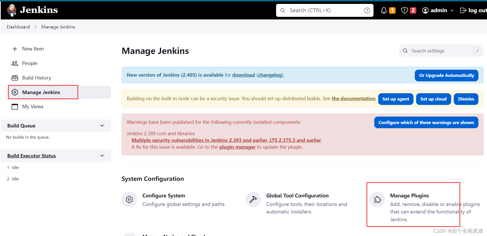Click the My Views window icon
Viewport: 487px width, 236px height.
click(15, 107)
